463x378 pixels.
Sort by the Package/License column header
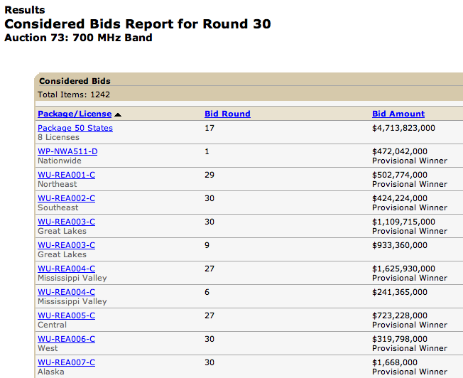[75, 114]
